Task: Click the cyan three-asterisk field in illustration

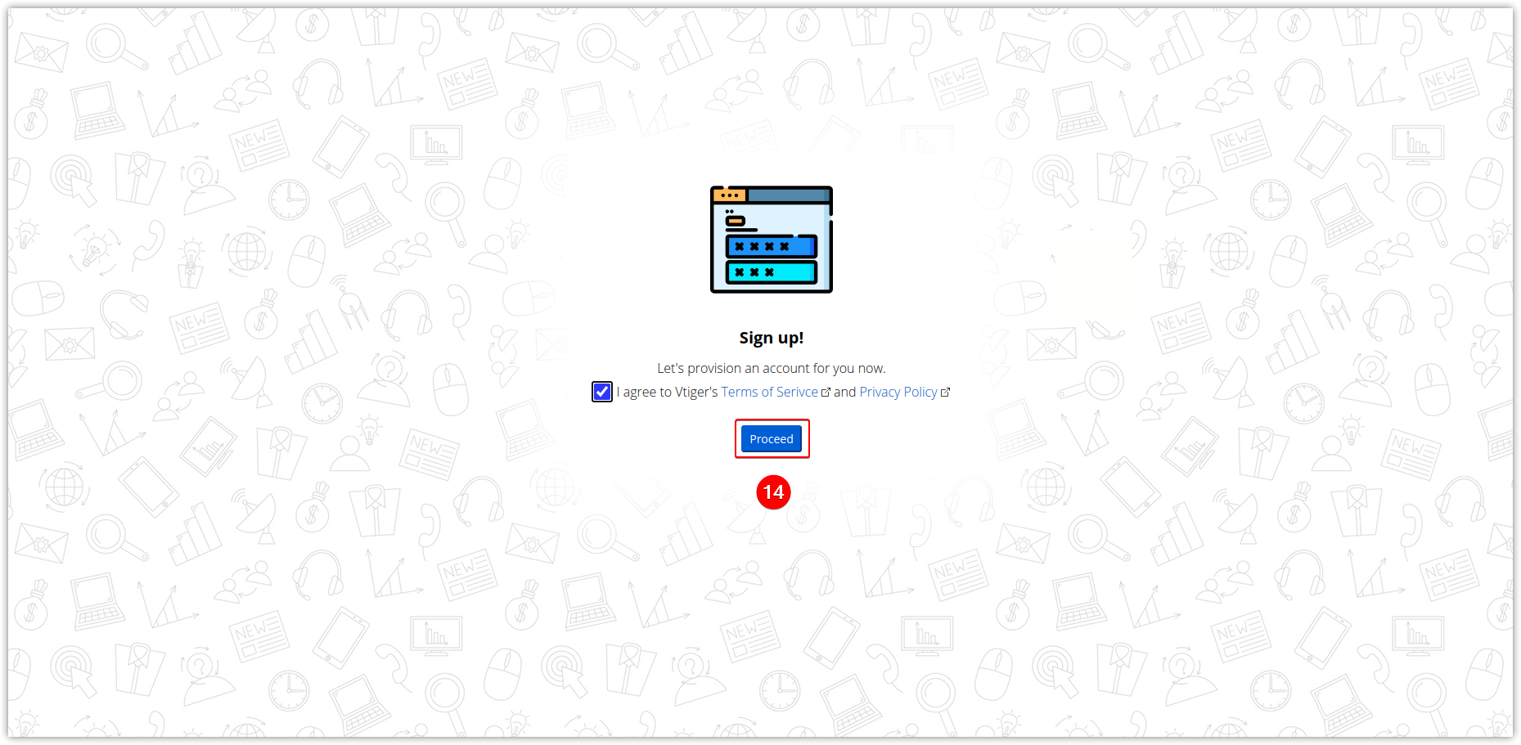Action: (x=771, y=272)
